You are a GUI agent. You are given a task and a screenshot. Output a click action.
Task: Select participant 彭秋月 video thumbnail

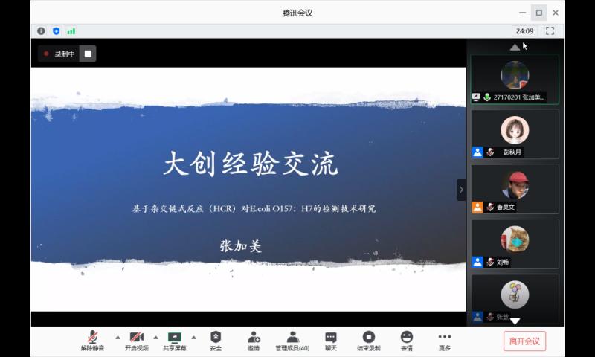[x=515, y=134]
